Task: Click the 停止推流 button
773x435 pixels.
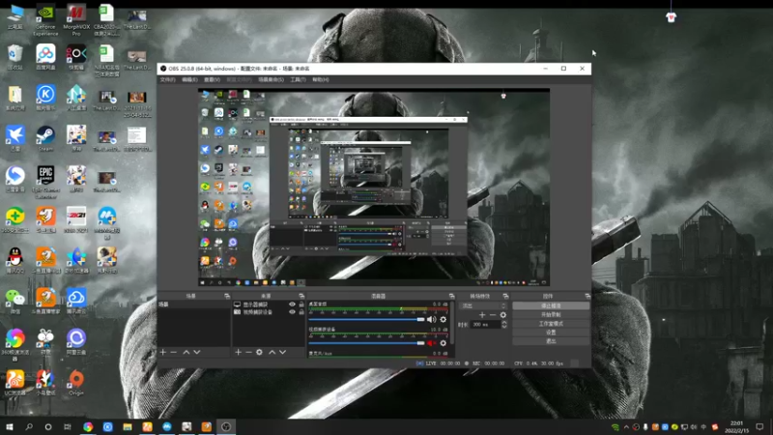Action: [551, 305]
